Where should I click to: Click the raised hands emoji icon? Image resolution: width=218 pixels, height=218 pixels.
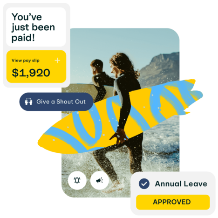[x=28, y=102]
